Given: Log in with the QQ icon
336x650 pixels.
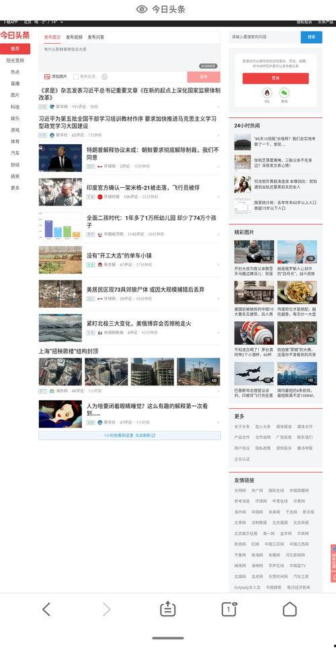Looking at the screenshot, I should pyautogui.click(x=267, y=93).
